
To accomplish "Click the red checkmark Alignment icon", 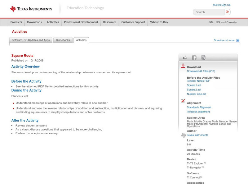I will [182, 101].
